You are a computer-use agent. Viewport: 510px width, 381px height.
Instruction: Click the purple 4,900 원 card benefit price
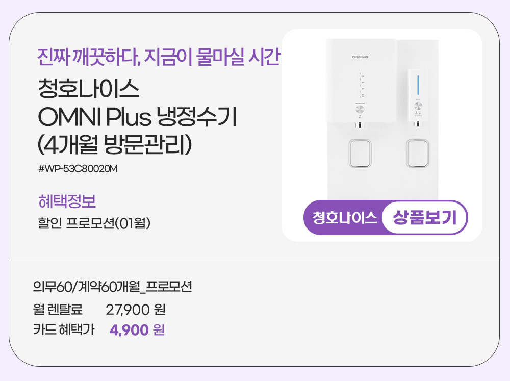click(x=137, y=331)
